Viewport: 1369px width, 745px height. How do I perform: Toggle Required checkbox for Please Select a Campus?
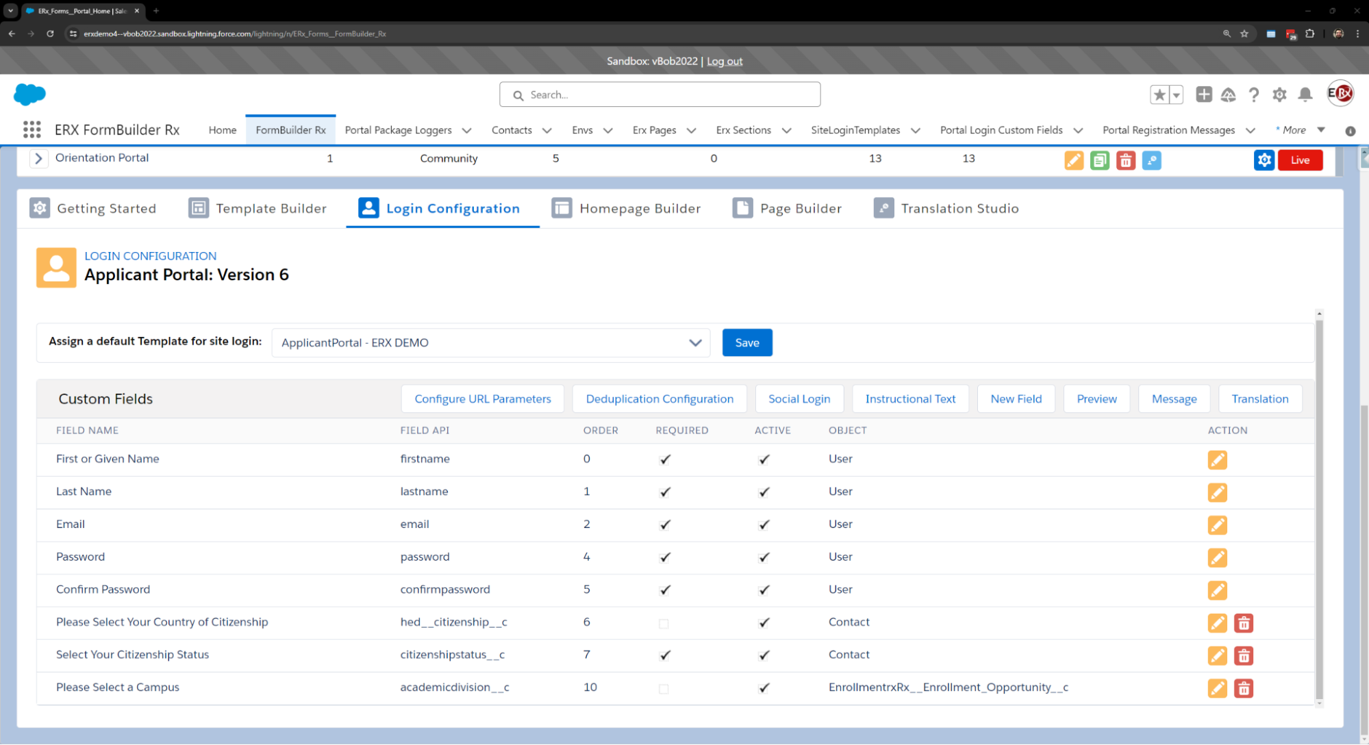(664, 688)
